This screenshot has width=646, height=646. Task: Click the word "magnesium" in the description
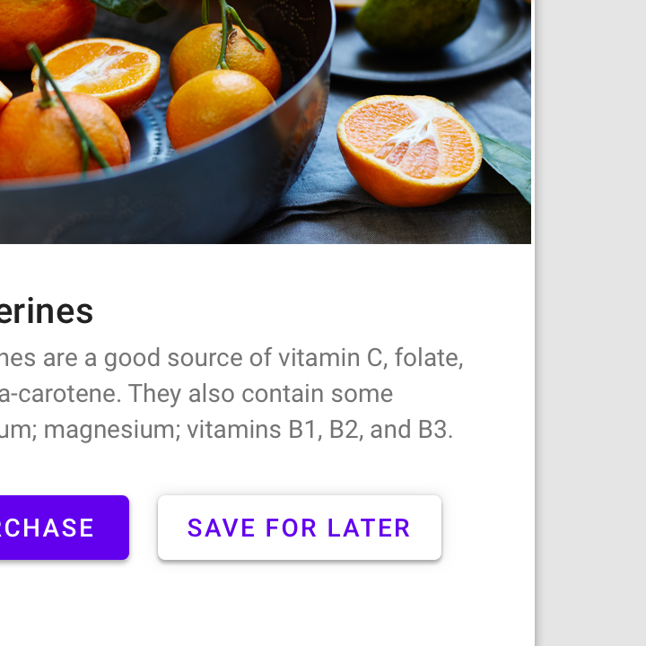(112, 430)
